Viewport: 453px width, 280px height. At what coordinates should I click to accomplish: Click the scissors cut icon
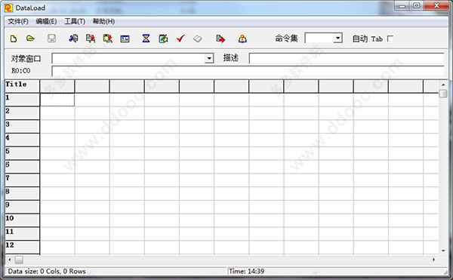(73, 38)
